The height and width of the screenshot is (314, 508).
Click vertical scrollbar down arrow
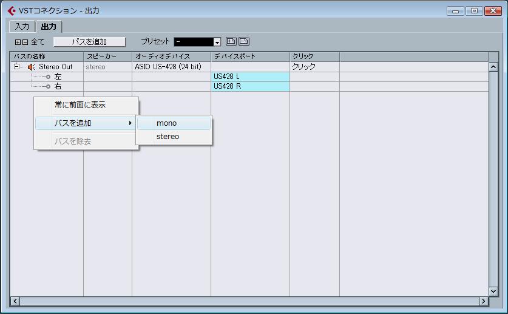tap(493, 292)
